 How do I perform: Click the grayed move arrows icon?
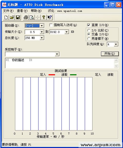37,17
